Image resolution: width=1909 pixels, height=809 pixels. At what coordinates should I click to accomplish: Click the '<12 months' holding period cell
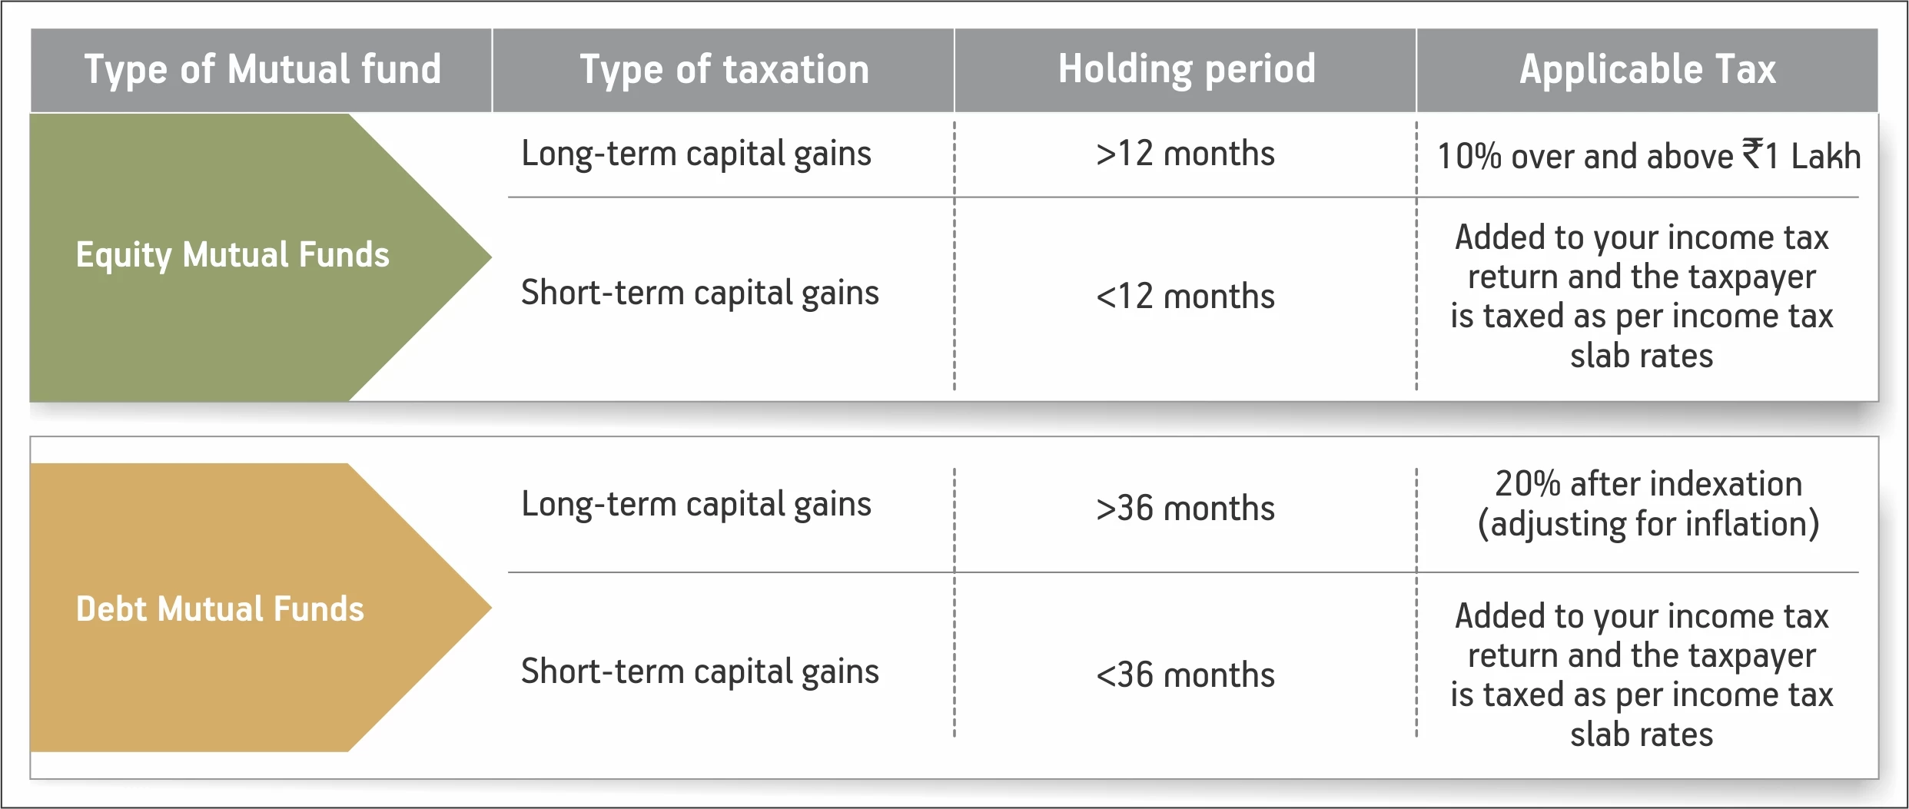coord(1186,296)
